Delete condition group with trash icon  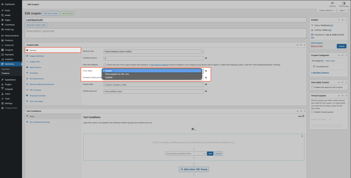[302, 136]
